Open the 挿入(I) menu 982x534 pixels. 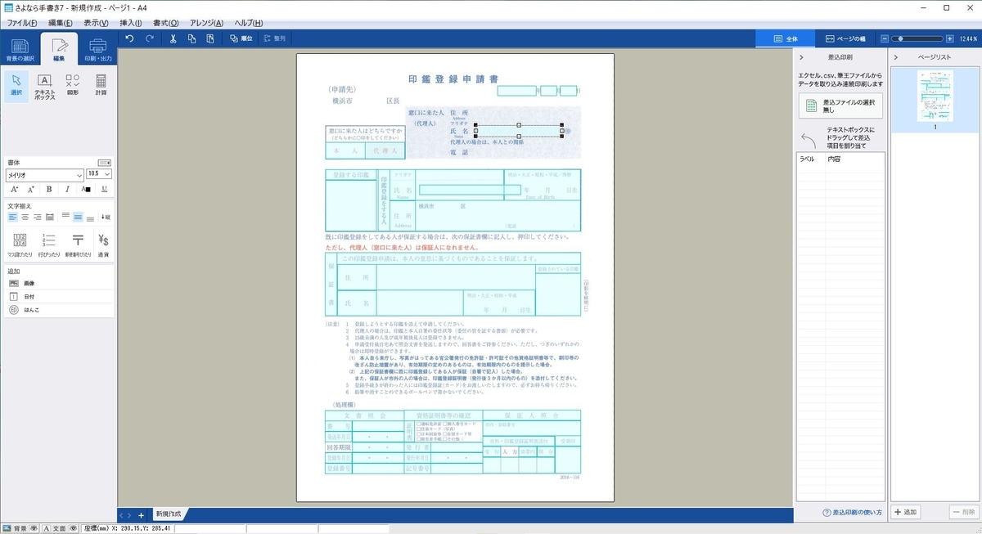tap(130, 22)
